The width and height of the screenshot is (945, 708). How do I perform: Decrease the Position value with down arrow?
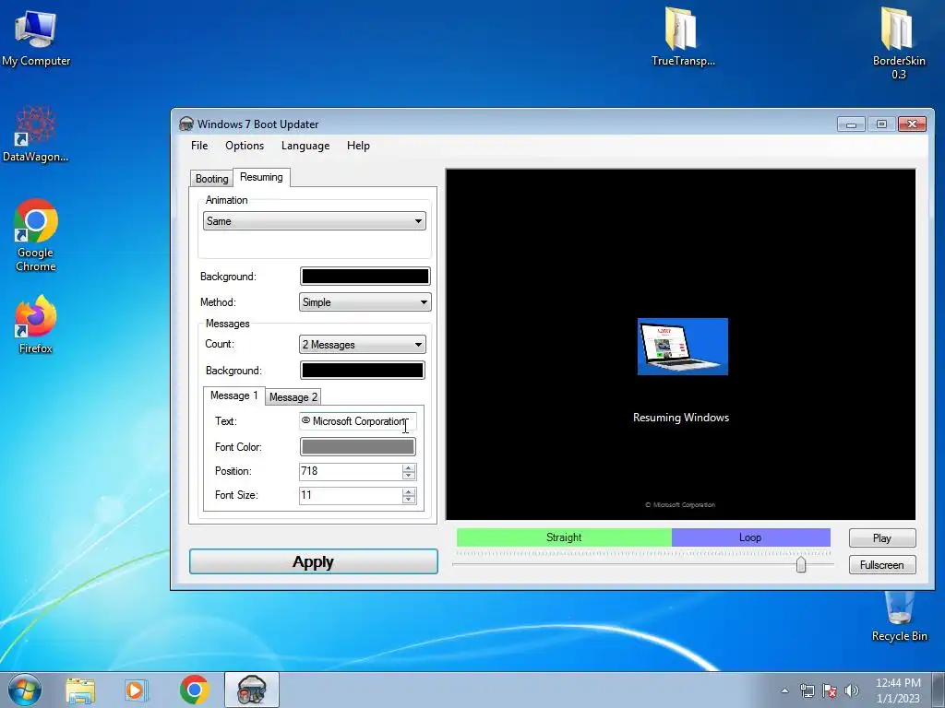pyautogui.click(x=409, y=476)
